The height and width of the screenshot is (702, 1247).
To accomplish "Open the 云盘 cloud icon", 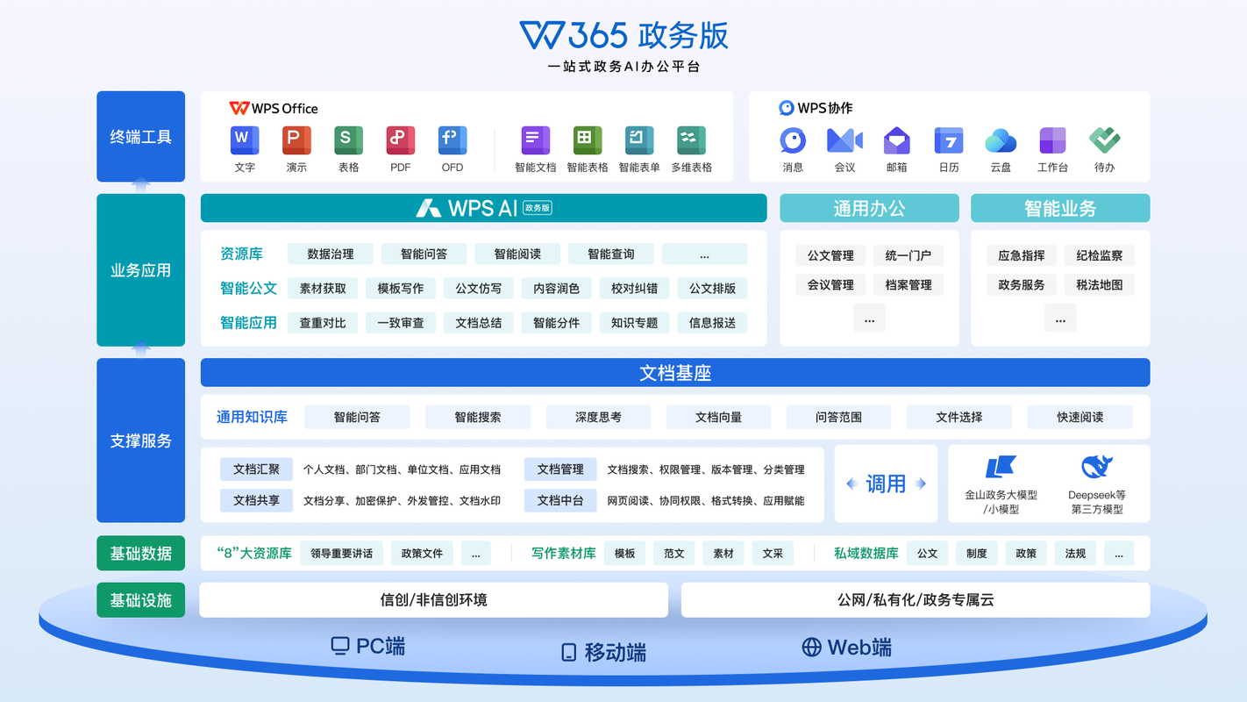I will click(x=1001, y=140).
